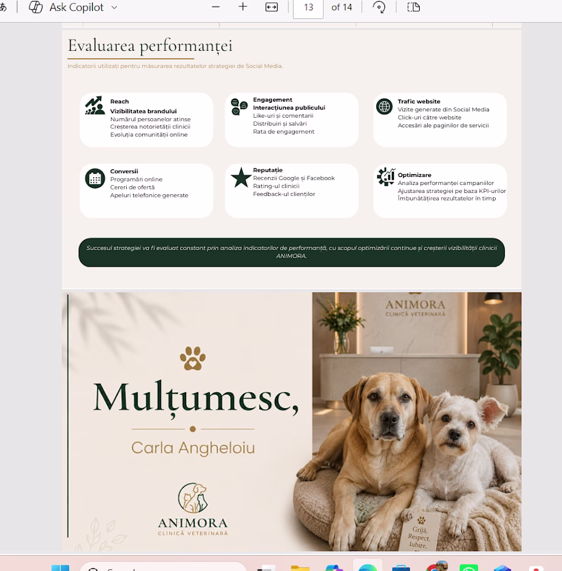Click 'Apeluri telefonice generate' line
Image resolution: width=562 pixels, height=571 pixels.
coord(149,195)
